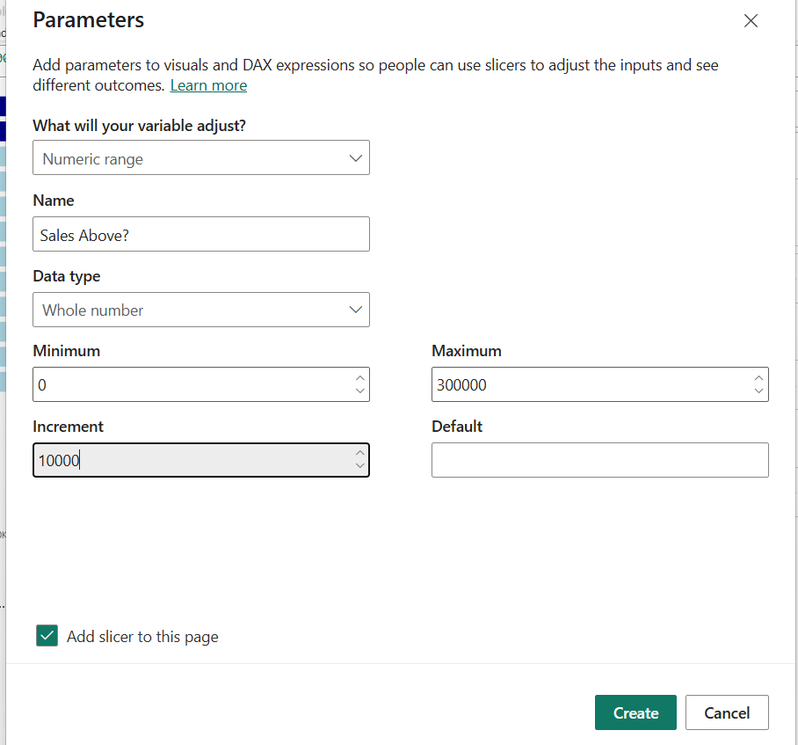Decrease Increment using the down arrow
798x745 pixels.
click(359, 467)
